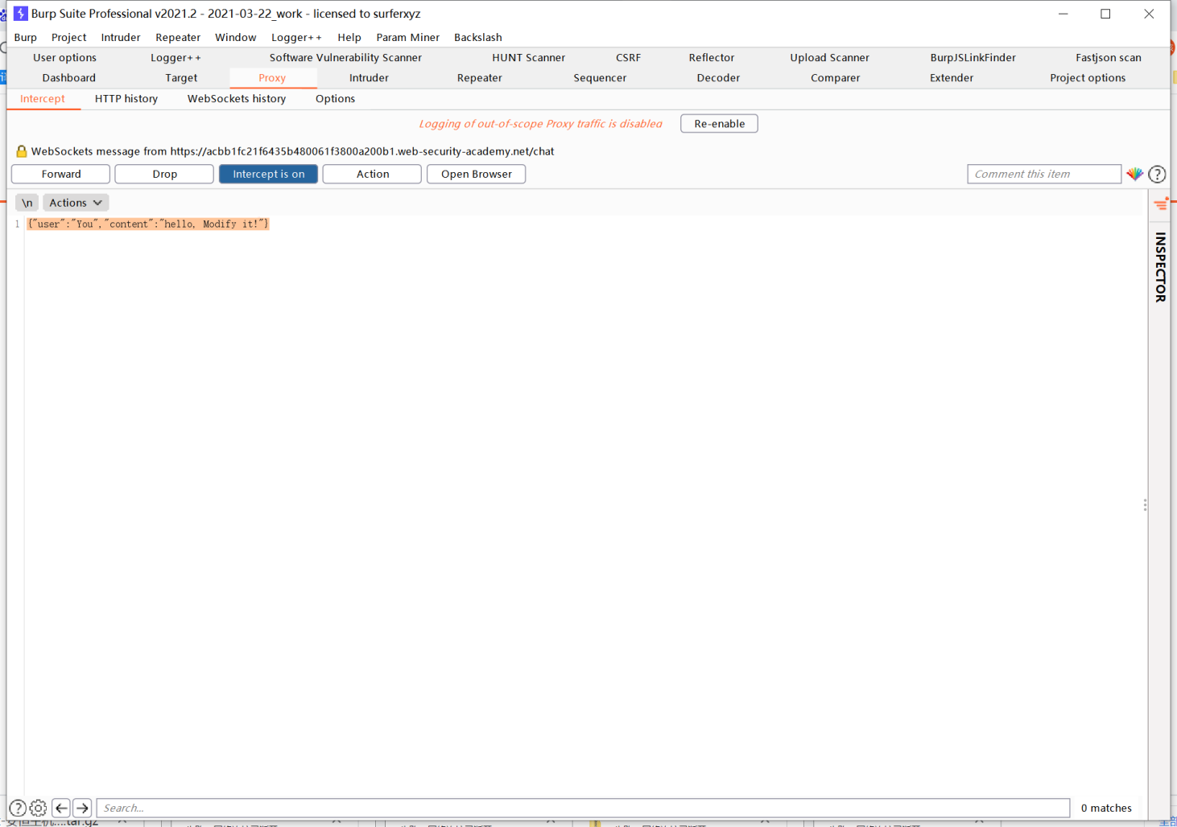Switch to HTTP history sub-tab
Viewport: 1177px width, 827px height.
pyautogui.click(x=126, y=99)
